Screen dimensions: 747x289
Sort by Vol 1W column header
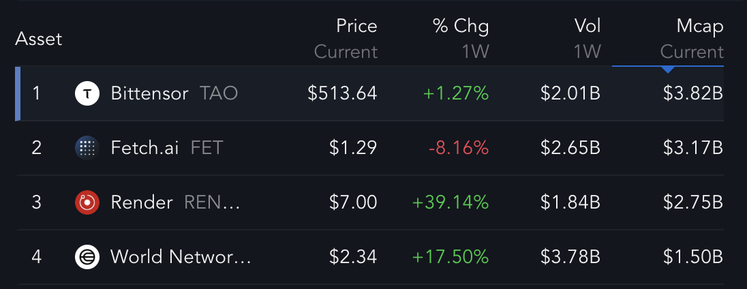tap(586, 38)
